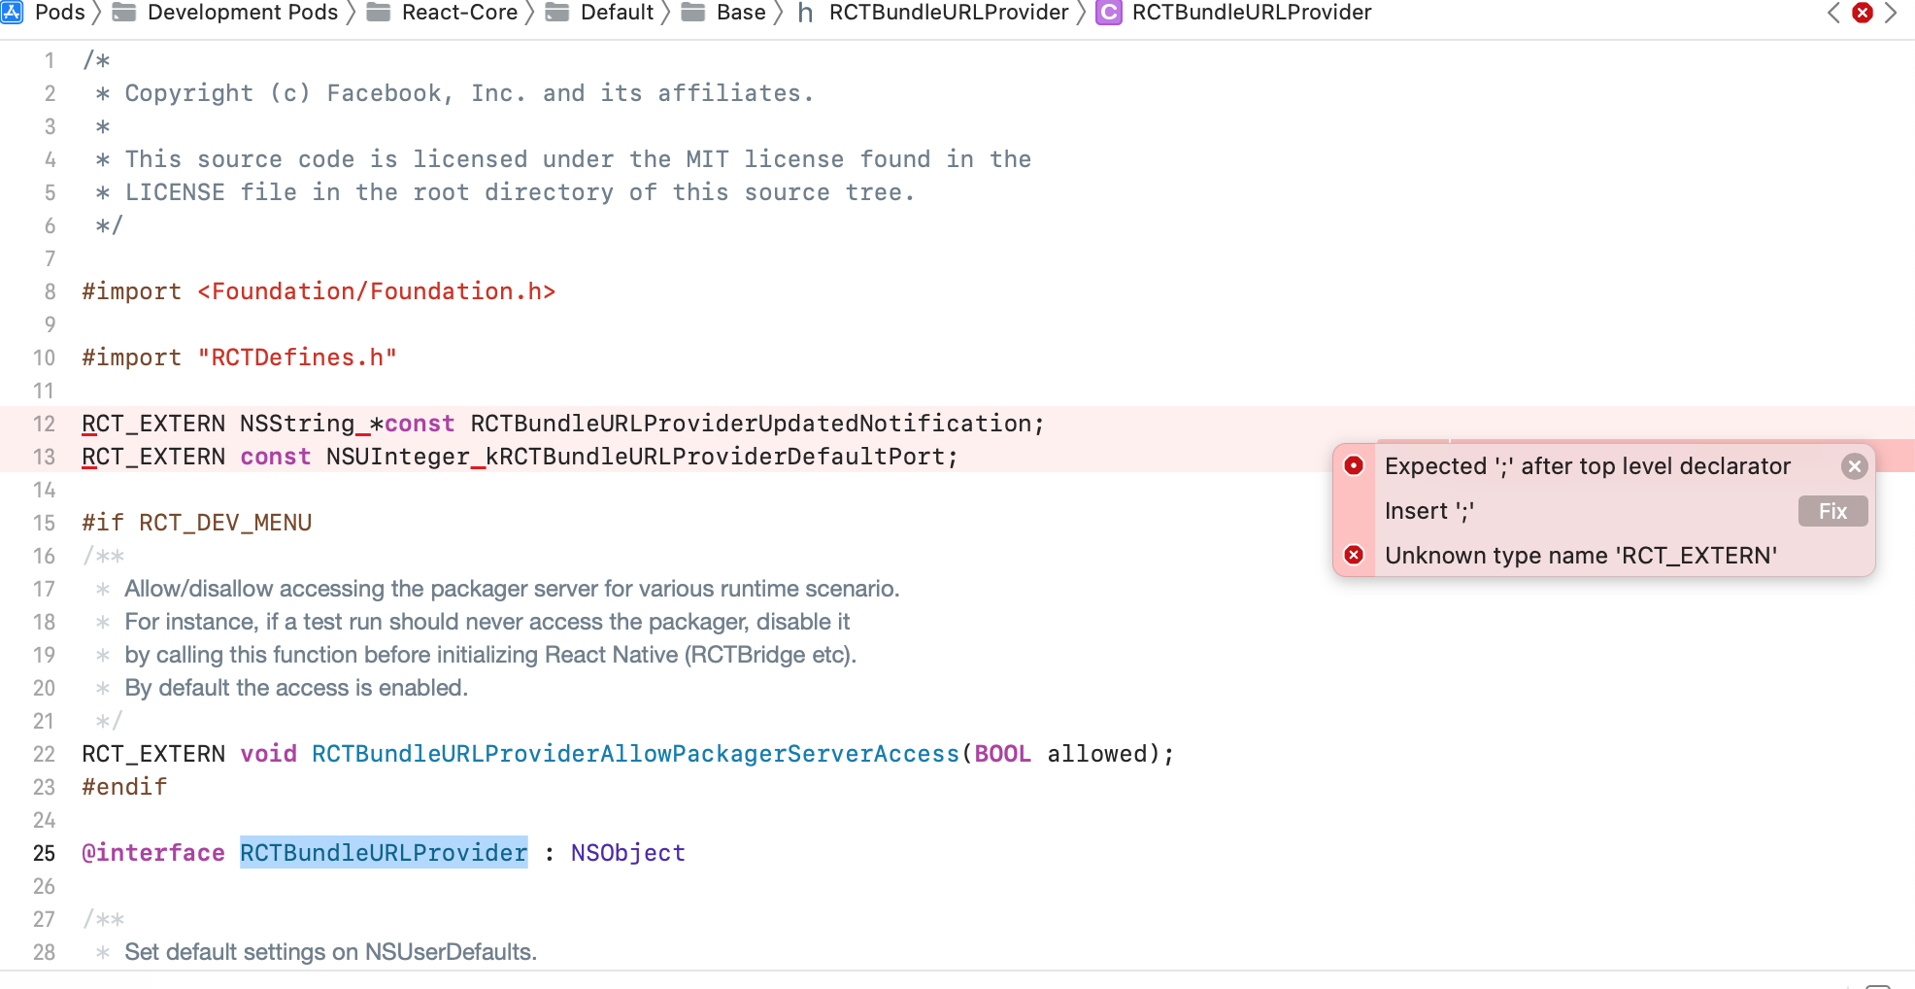Open the Default group menu in the jump bar
Viewport: 1915px width, 989px height.
tap(616, 13)
